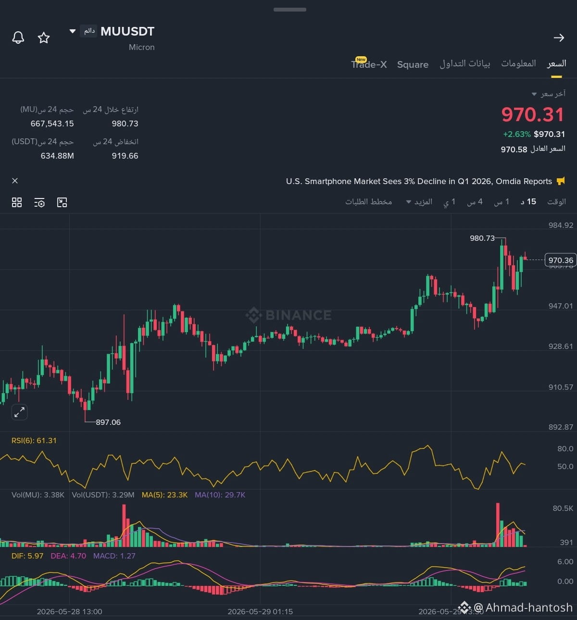The image size is (577, 620).
Task: Tap the Vol(MU): 3.38K label
Action: (x=38, y=495)
